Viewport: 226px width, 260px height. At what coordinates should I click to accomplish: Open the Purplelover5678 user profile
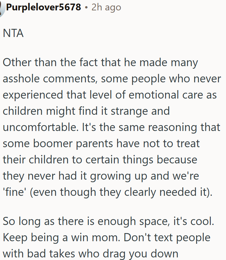43,7
